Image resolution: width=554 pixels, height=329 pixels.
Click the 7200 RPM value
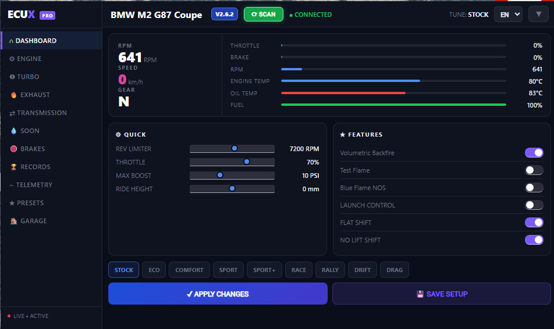pyautogui.click(x=304, y=149)
